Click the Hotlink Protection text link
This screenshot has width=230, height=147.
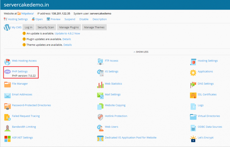pyautogui.click(x=116, y=116)
